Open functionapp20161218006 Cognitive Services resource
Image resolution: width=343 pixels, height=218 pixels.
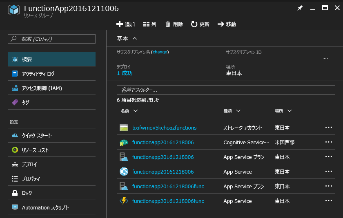click(163, 142)
